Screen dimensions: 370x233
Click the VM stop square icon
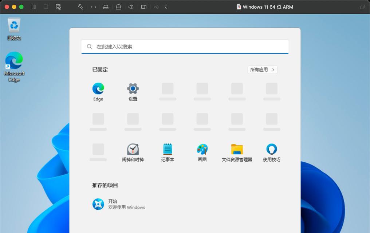tap(46, 7)
